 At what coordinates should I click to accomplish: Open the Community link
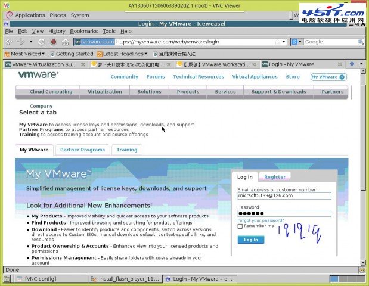click(x=124, y=77)
